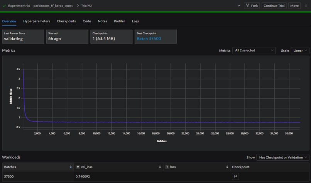Image resolution: width=311 pixels, height=183 pixels.
Task: Open the Code tab
Action: [x=87, y=21]
